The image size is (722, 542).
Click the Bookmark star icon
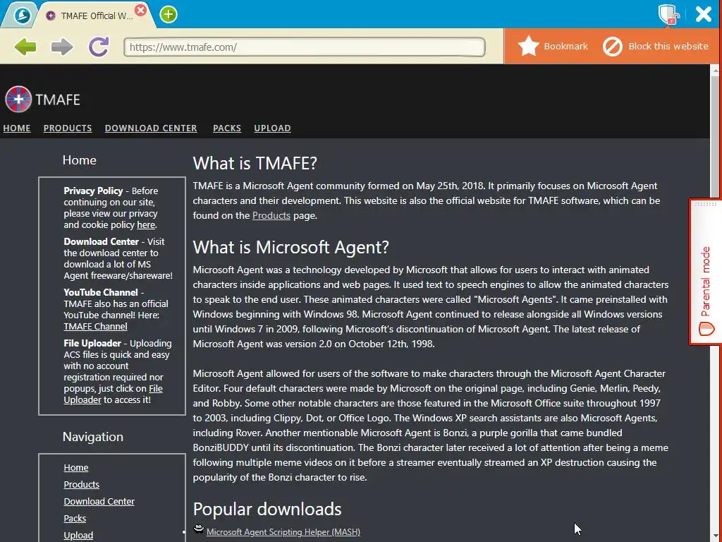[528, 46]
